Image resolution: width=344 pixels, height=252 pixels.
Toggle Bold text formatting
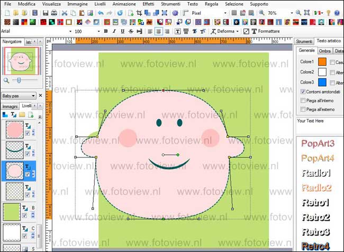point(106,31)
